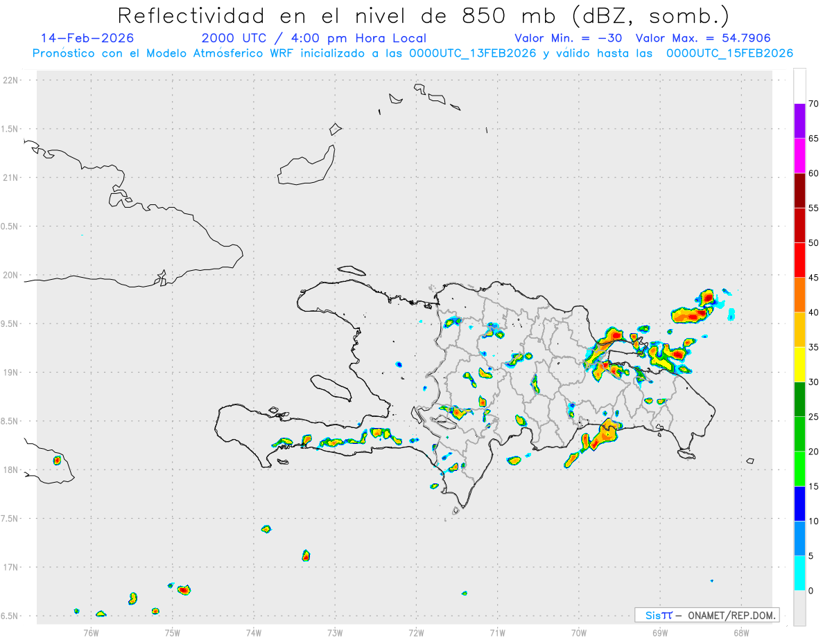
Task: Click the colorbar tick label '40'
Action: coord(813,312)
